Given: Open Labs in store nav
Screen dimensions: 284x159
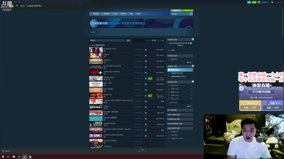Looking at the screenshot, I should pyautogui.click(x=138, y=14).
